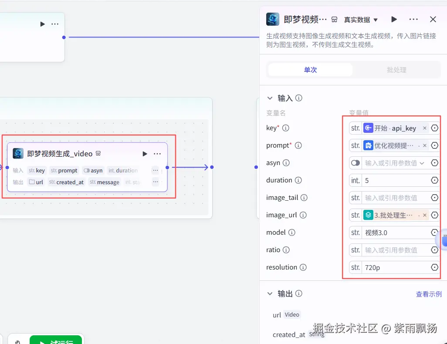This screenshot has width=447, height=344.
Task: Show info for the resolution parameter
Action: 303,267
